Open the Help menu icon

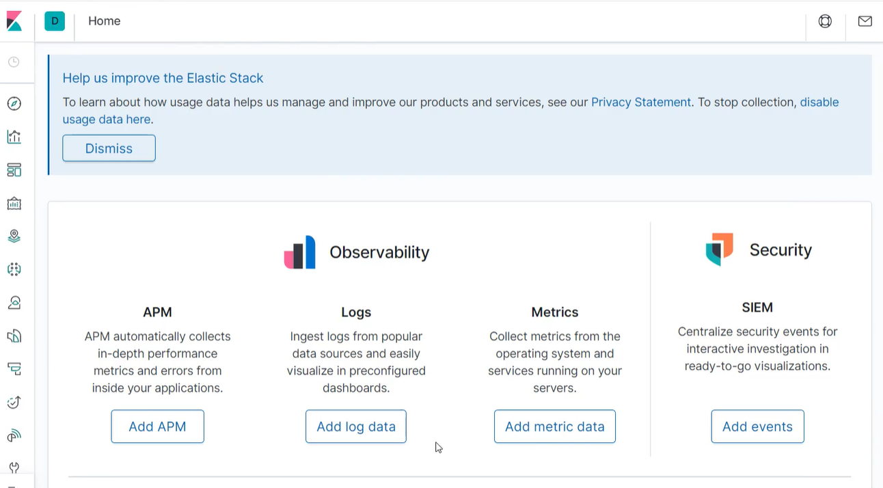tap(826, 21)
